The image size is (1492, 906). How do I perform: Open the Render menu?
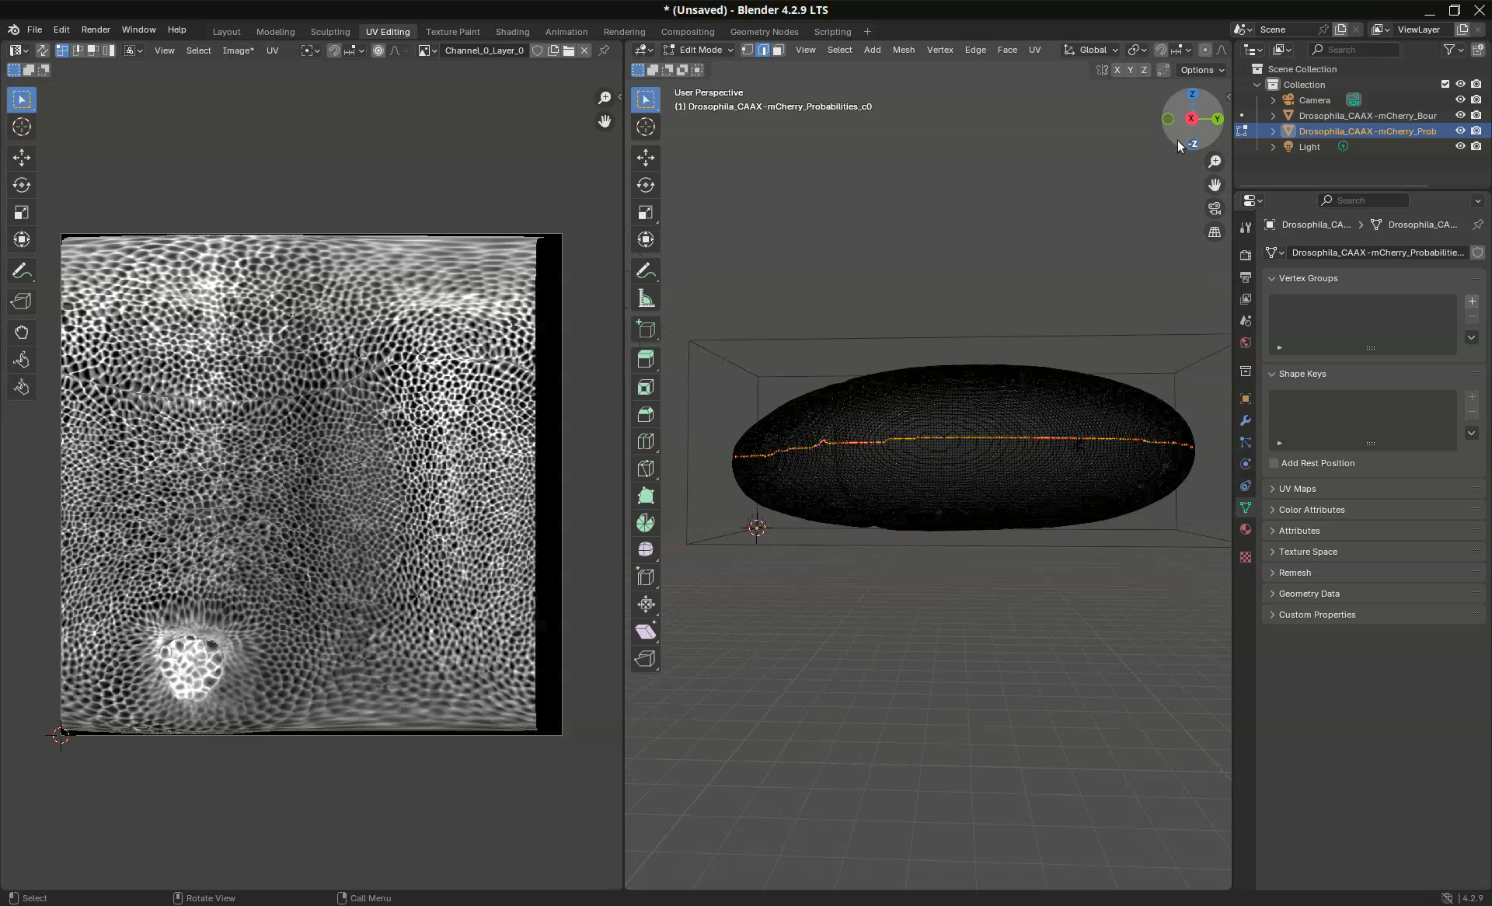96,30
